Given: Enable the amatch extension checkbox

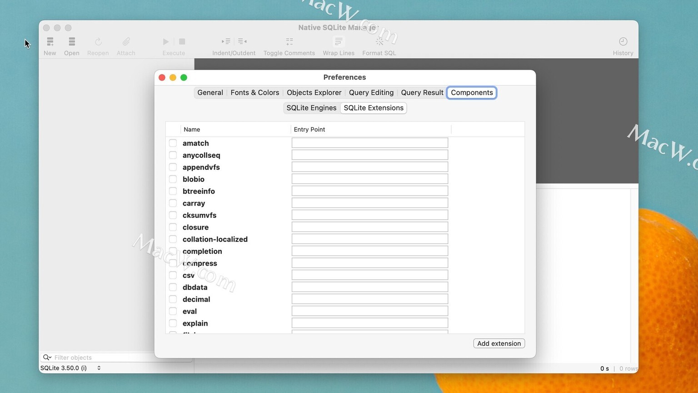Looking at the screenshot, I should (173, 143).
